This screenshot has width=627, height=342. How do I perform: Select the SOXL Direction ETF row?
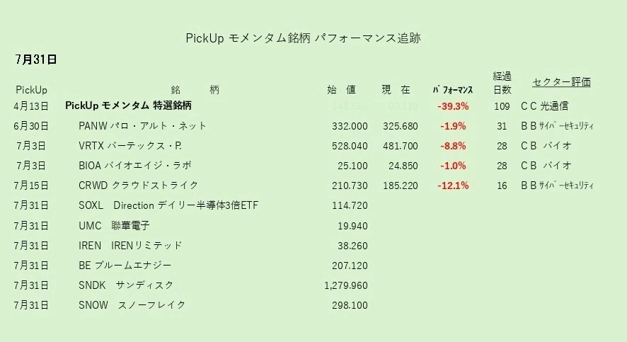(168, 205)
